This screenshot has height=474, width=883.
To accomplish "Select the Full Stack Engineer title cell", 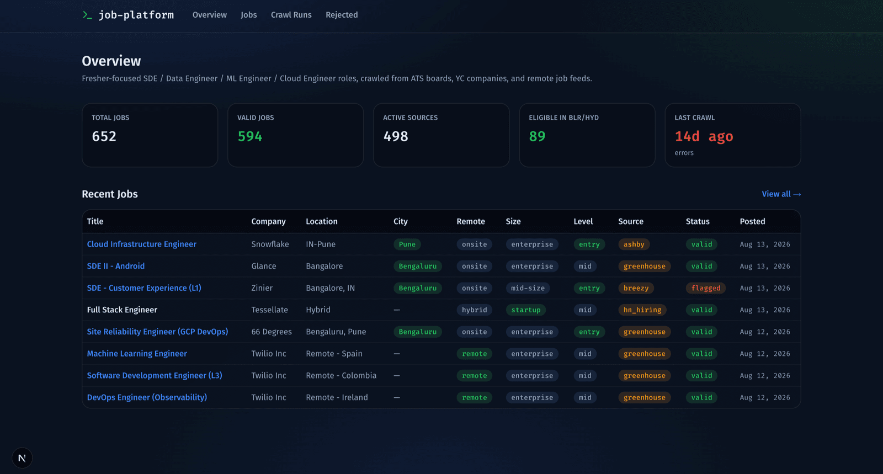I will coord(122,310).
